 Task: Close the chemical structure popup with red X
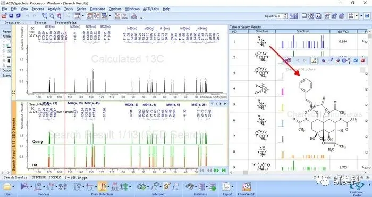point(363,61)
